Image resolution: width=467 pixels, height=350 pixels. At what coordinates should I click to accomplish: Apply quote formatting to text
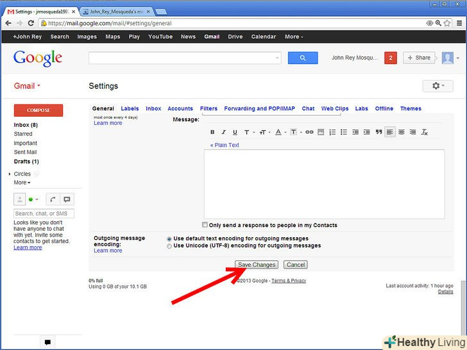[x=378, y=132]
